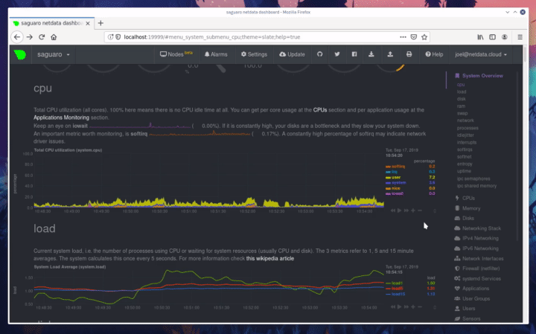The image size is (536, 334).
Task: Click play on the CPU chart
Action: pos(399,211)
